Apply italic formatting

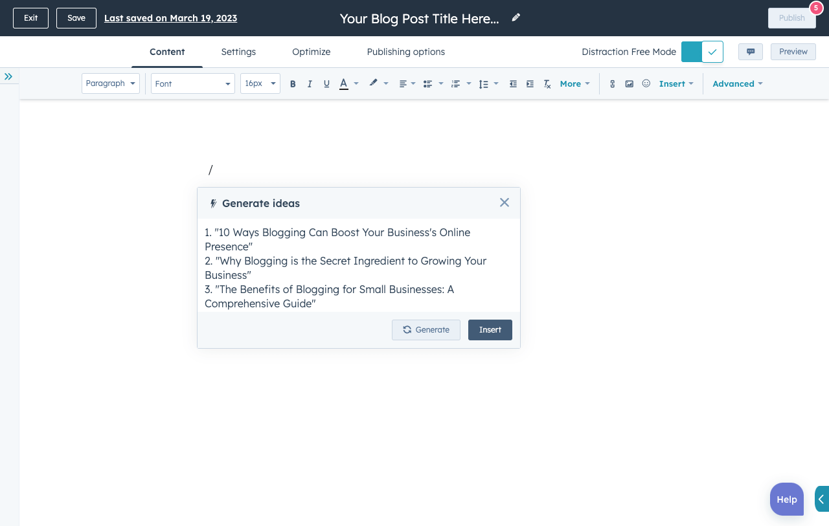pos(310,83)
